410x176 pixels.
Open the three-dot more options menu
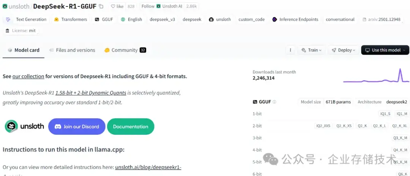pyautogui.click(x=290, y=50)
